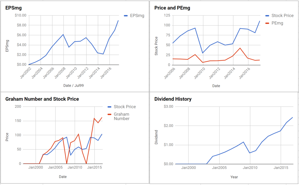Select the vertical Stock Price axis title
The height and width of the screenshot is (185, 299).
click(x=157, y=46)
